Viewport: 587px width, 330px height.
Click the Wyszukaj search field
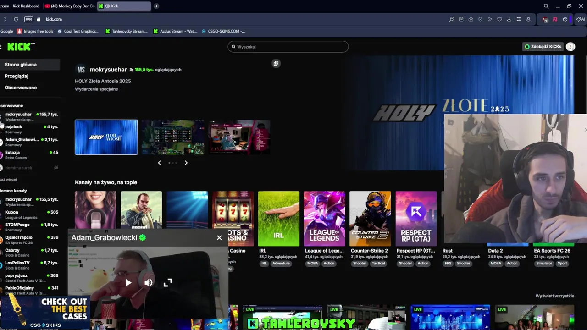pyautogui.click(x=288, y=47)
